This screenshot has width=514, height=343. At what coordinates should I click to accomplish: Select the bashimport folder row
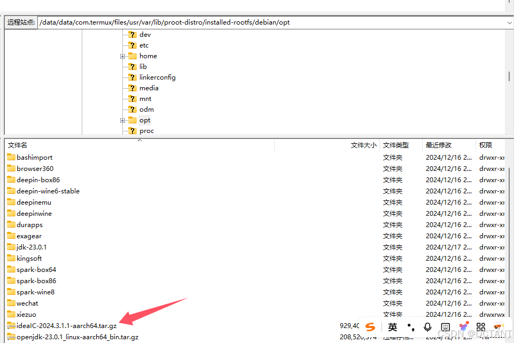[256, 158]
